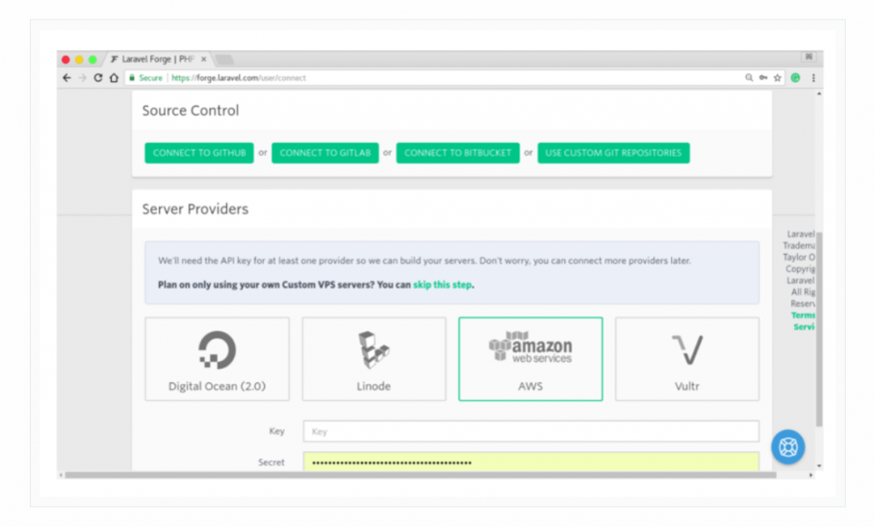The width and height of the screenshot is (874, 527).
Task: Go back with the browser back arrow
Action: (x=67, y=78)
